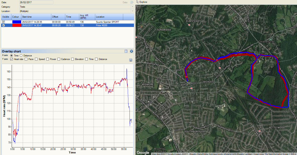Screen dimensions: 297x155
Task: Click the save chart floppy icon
Action: 131,60
